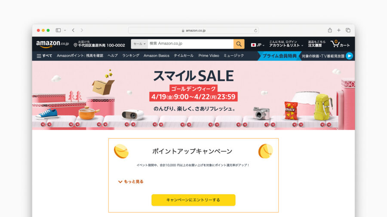387x217 pixels.
Task: Expand the アカウント＆リスト dropdown
Action: [286, 44]
